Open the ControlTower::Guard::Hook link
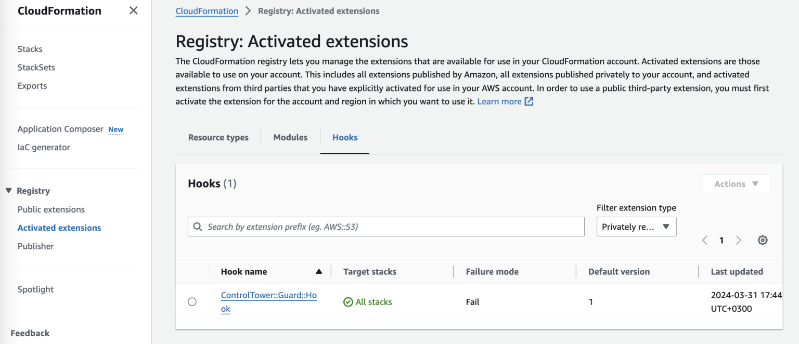Screen dimensions: 799x344 point(268,296)
